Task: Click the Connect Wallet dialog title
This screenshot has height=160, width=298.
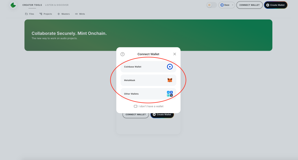Action: (x=148, y=54)
